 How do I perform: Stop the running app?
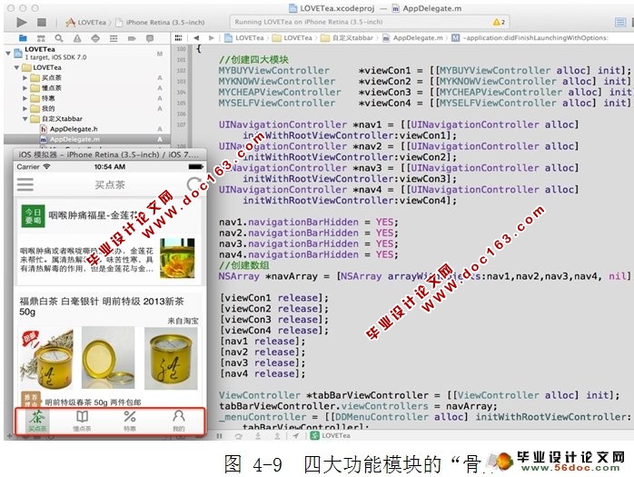point(41,22)
